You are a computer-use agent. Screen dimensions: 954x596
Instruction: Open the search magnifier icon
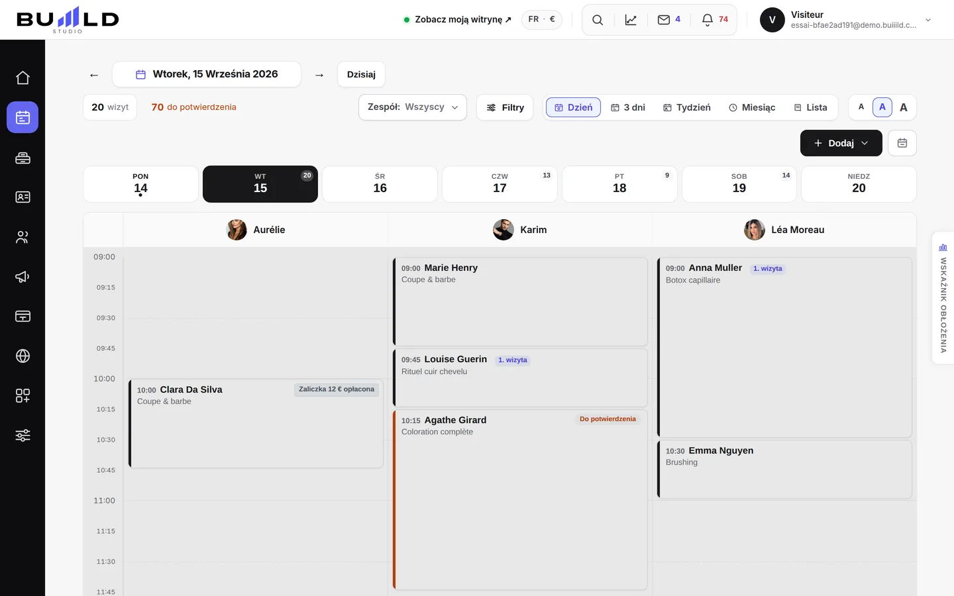click(x=598, y=20)
